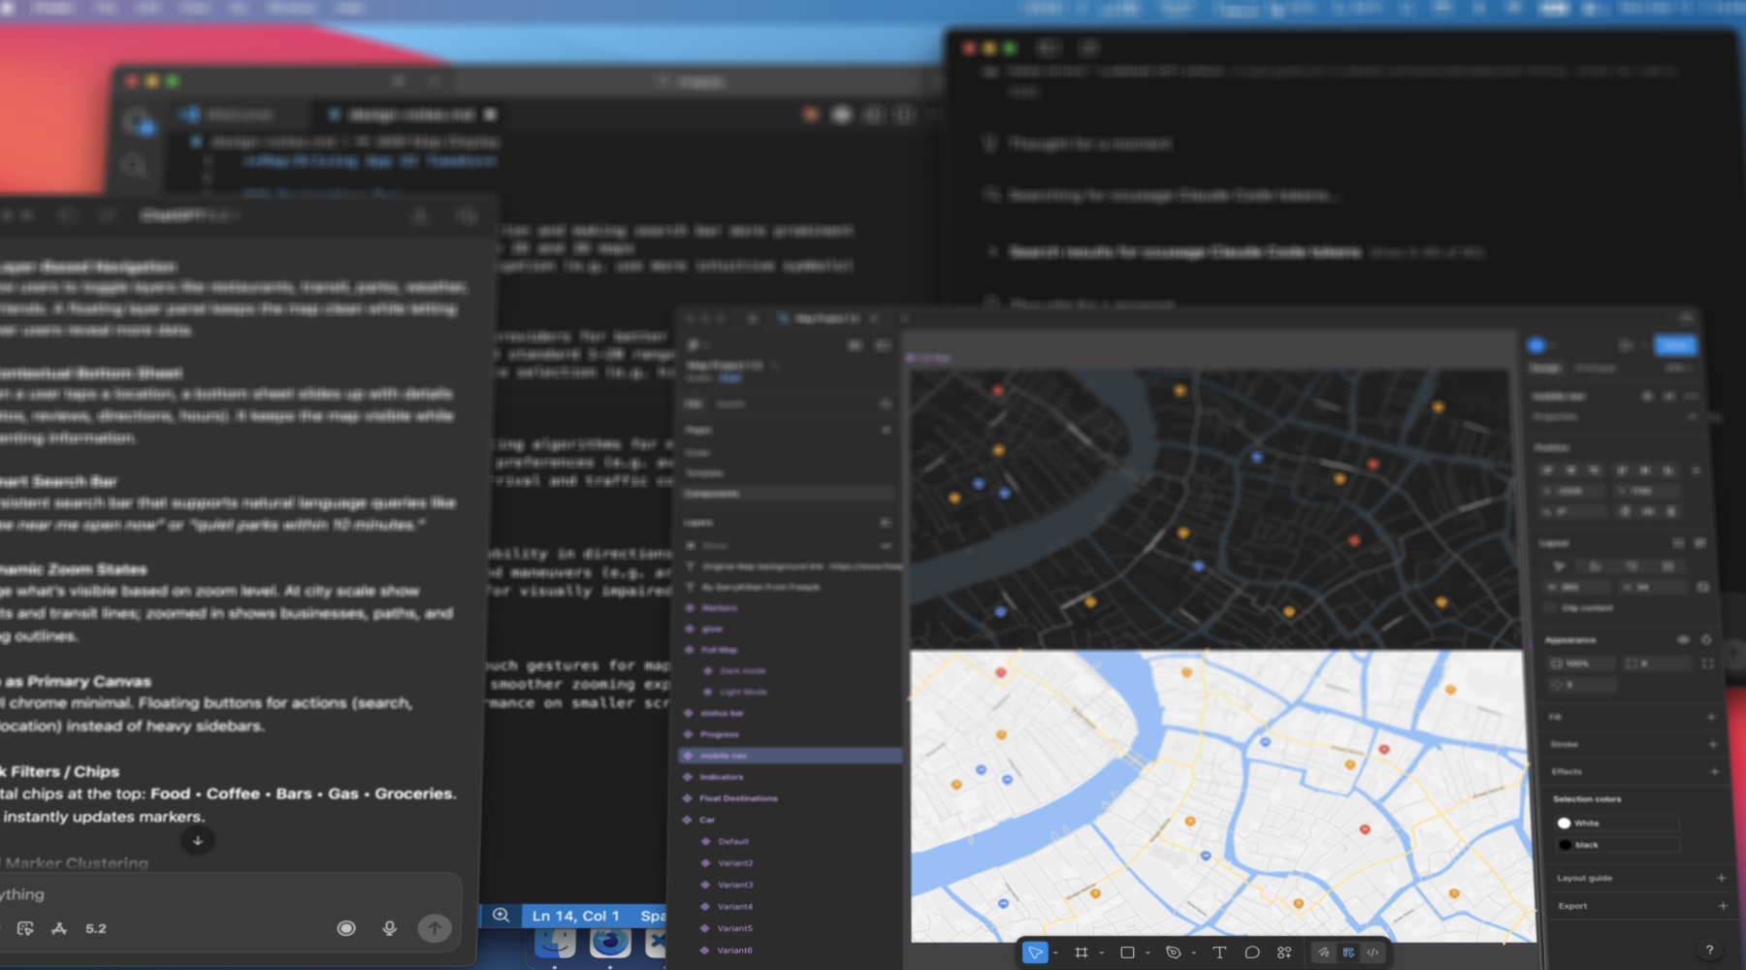Add a Stroke with the plus icon
Image resolution: width=1746 pixels, height=970 pixels.
coord(1712,744)
